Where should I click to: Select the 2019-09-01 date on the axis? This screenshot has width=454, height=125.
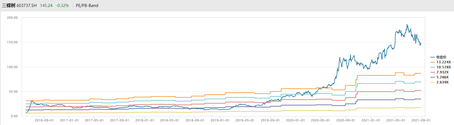[270, 120]
